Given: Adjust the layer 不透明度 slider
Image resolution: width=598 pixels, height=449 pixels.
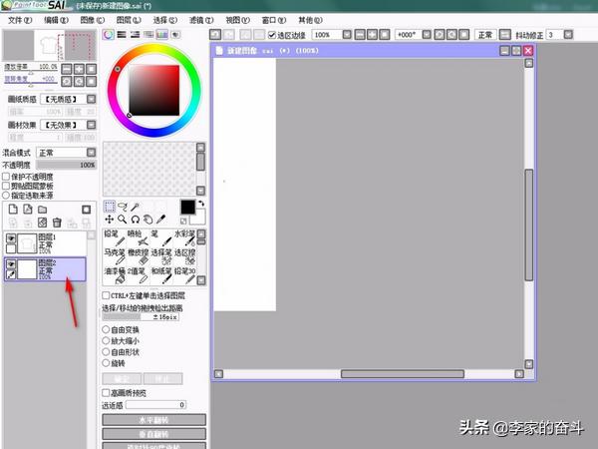Looking at the screenshot, I should (66, 165).
